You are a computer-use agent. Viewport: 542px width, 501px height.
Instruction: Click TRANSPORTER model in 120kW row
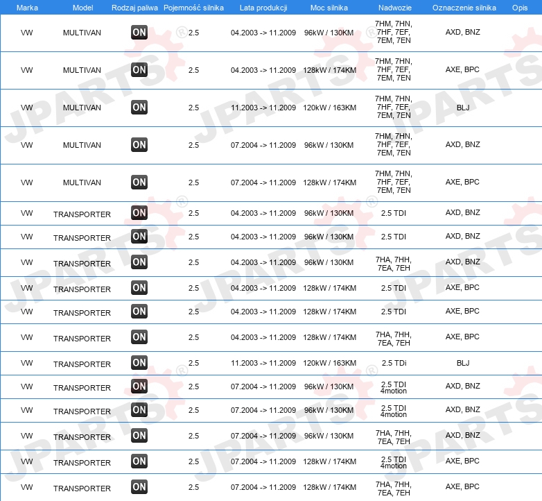click(82, 364)
